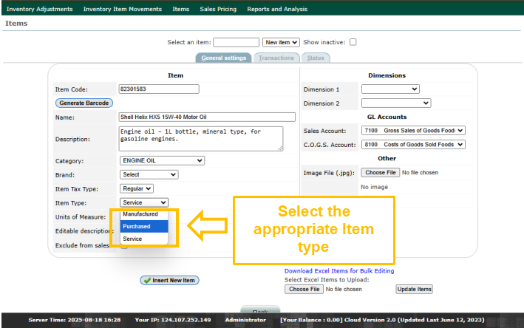Click the Items page heading
This screenshot has width=524, height=328.
tap(16, 24)
